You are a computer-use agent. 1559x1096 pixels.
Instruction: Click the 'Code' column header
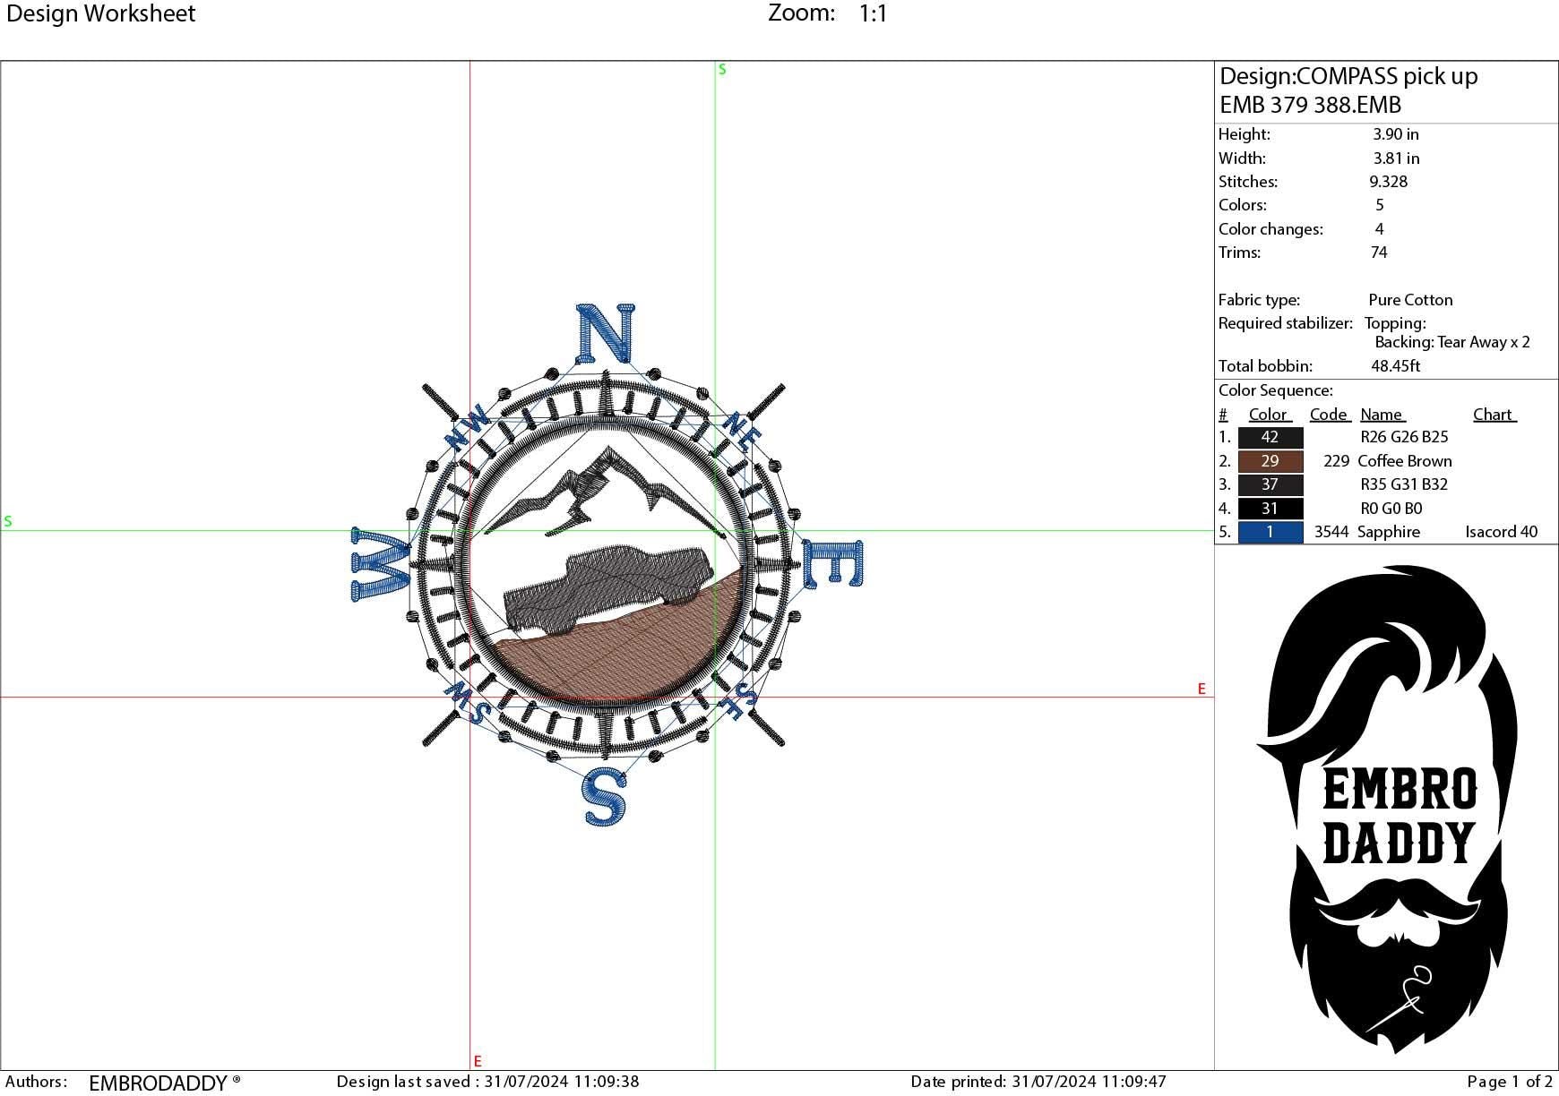[x=1329, y=415]
